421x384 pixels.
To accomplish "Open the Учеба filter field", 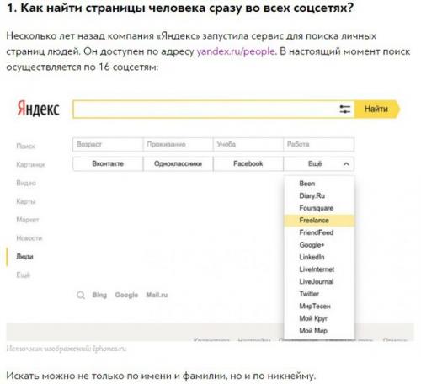I will click(248, 144).
